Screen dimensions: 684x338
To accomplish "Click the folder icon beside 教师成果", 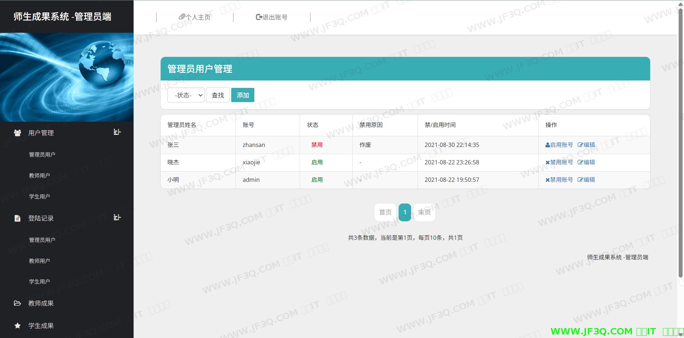I will pos(17,303).
